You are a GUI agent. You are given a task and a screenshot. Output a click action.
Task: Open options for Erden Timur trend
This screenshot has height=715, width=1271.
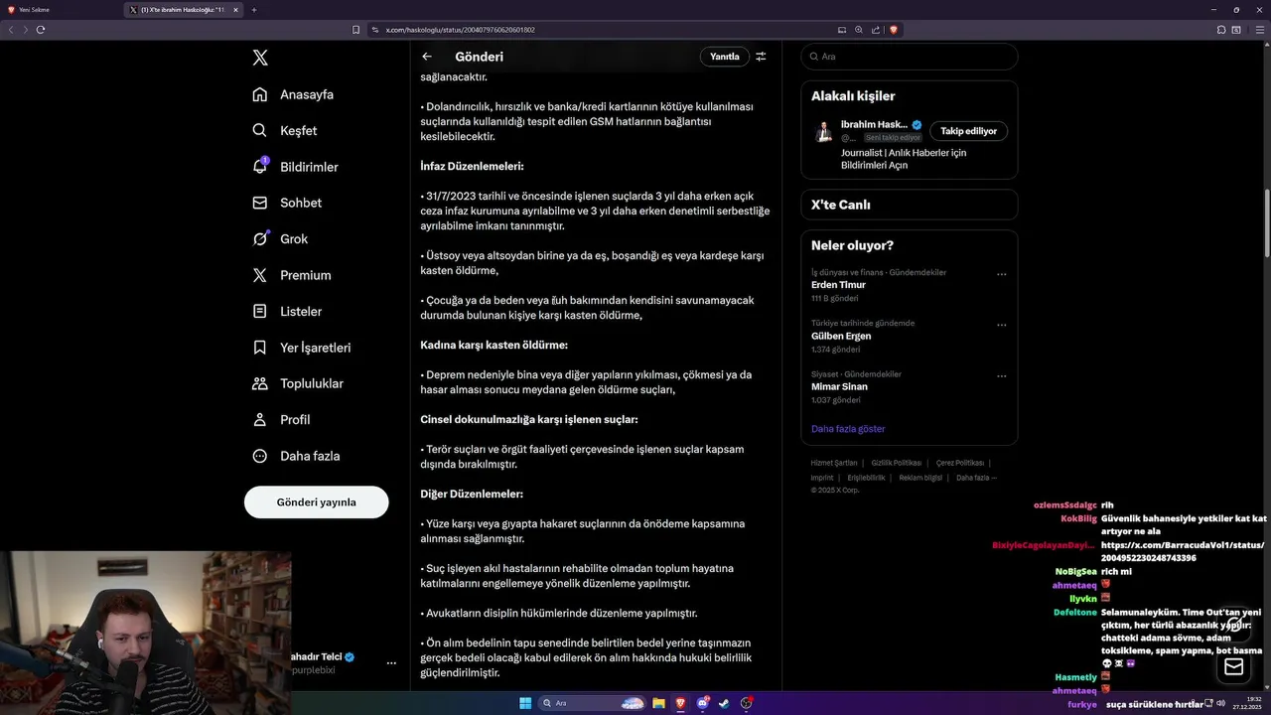(x=1001, y=274)
